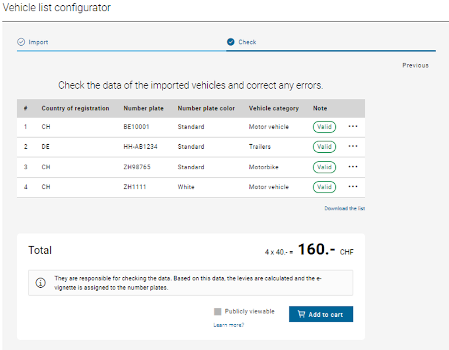The width and height of the screenshot is (449, 350).
Task: Open the actions menu for HH-AB1234
Action: pos(353,147)
